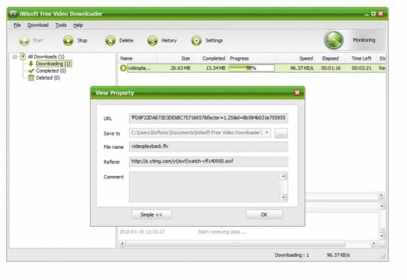Click the Downloading : 1 status text
This screenshot has width=407, height=280.
tap(292, 255)
